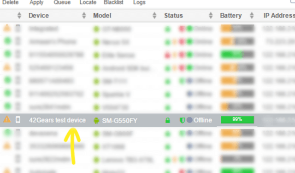Sort by the Model column arrows
This screenshot has height=173, width=295.
(x=154, y=16)
